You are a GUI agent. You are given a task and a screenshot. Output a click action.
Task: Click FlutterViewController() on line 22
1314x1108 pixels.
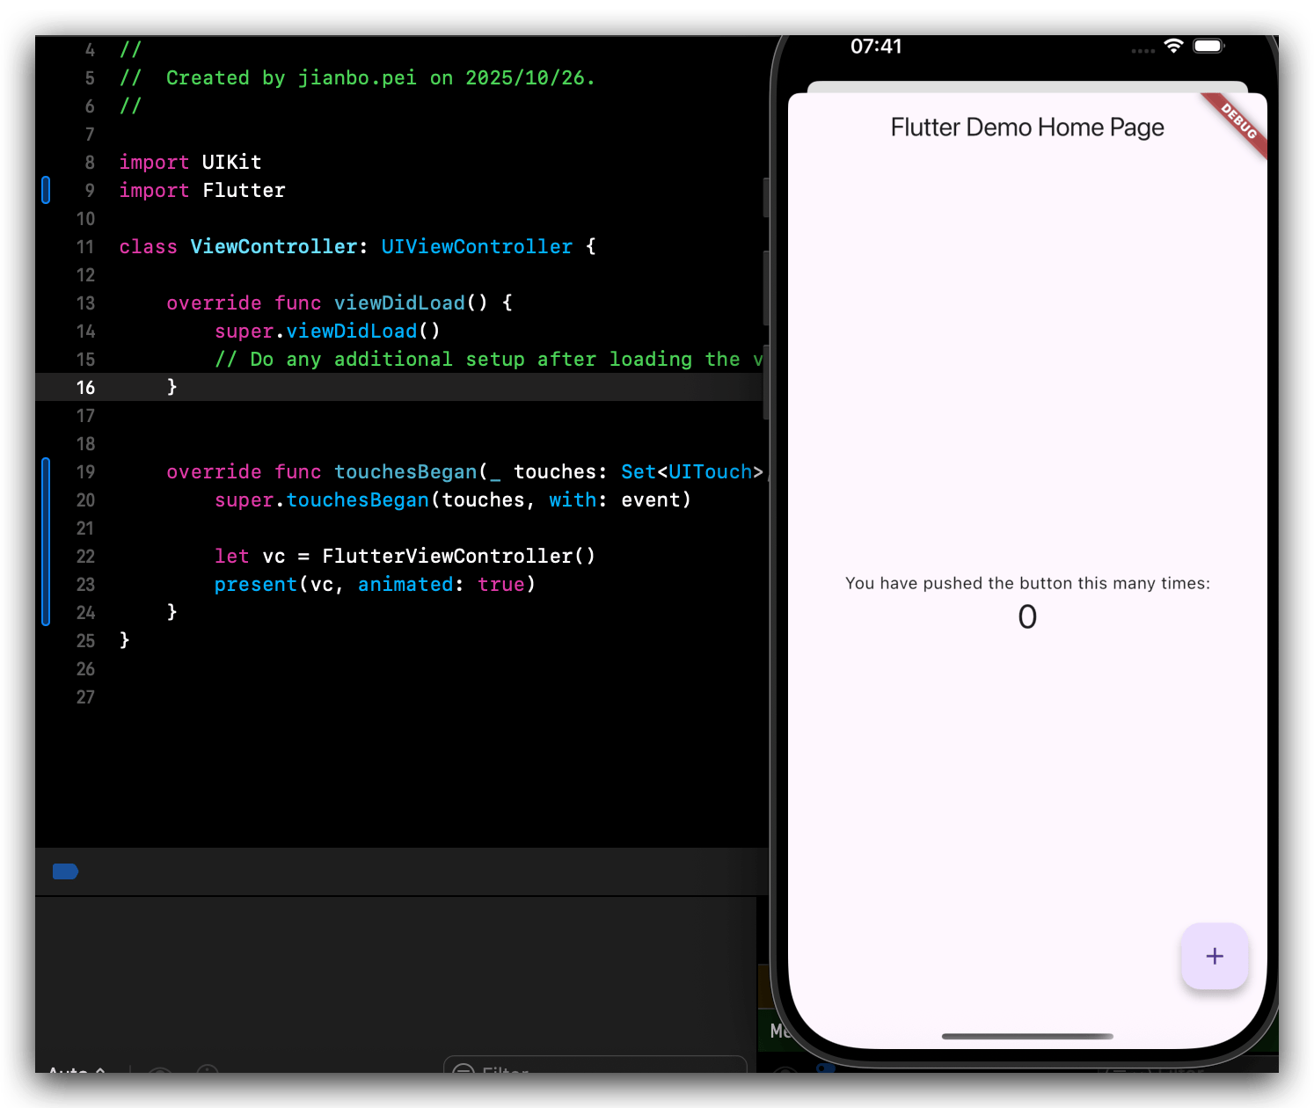[x=458, y=557]
